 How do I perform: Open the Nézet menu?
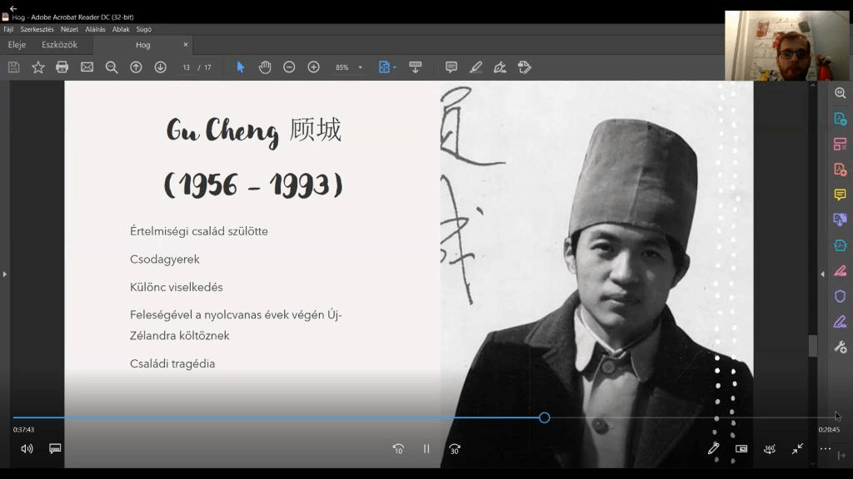tap(69, 29)
